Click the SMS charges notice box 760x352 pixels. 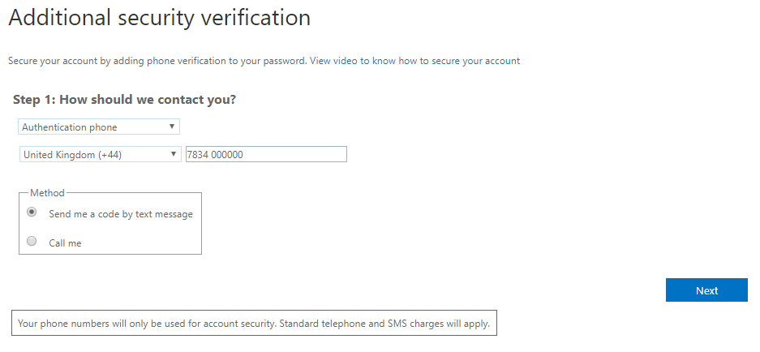[253, 323]
